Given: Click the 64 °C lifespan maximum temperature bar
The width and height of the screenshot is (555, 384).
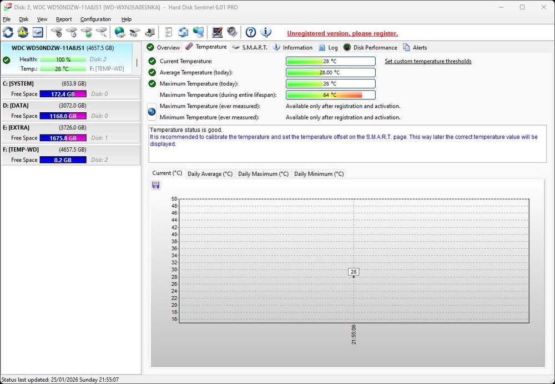Looking at the screenshot, I should coord(331,95).
